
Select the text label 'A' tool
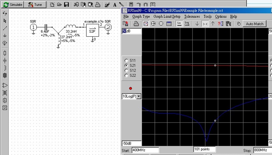pos(115,5)
